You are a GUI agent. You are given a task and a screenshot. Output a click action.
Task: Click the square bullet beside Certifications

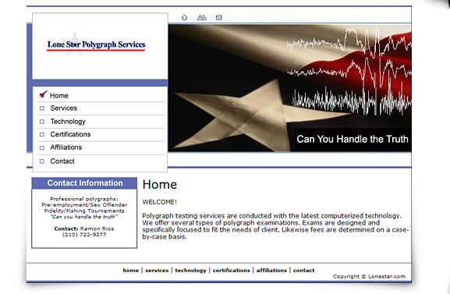point(42,134)
